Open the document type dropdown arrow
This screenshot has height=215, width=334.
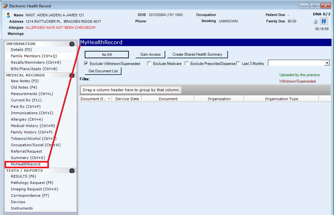[327, 63]
